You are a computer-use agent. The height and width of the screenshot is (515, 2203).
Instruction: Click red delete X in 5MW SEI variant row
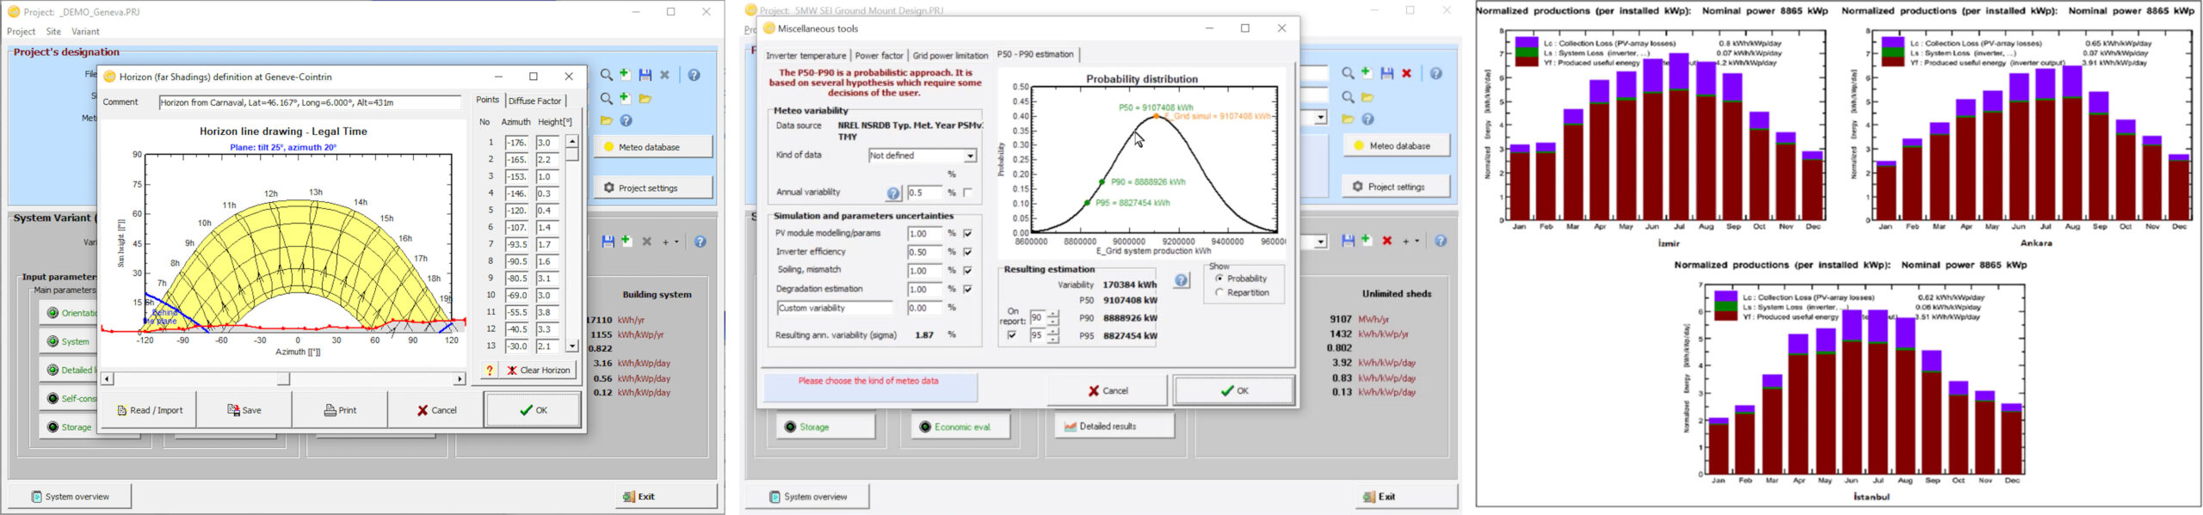(1387, 241)
